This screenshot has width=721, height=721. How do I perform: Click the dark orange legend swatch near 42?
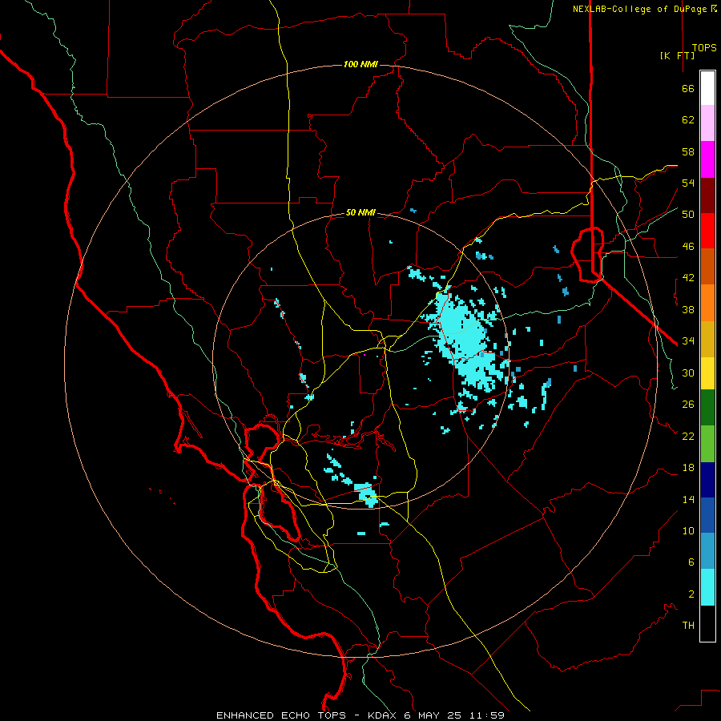[707, 266]
